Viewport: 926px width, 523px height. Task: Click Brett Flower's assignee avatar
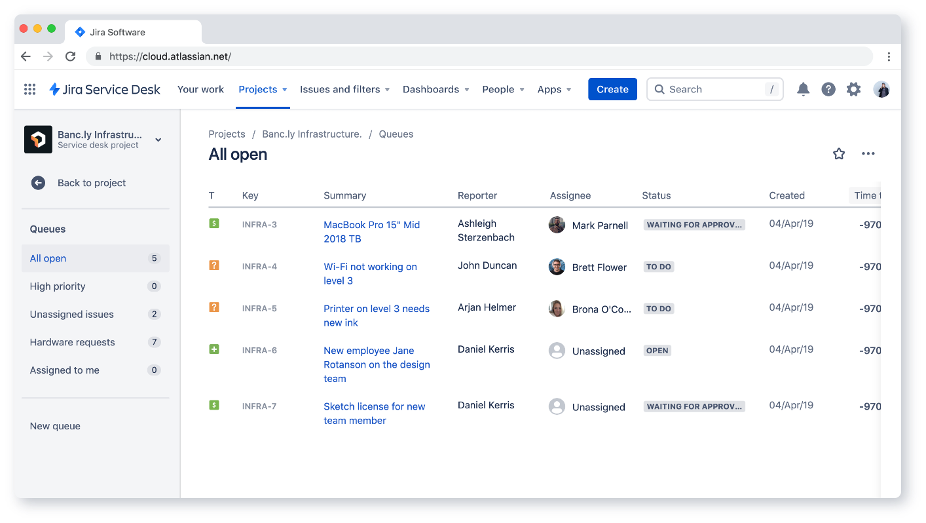point(557,267)
